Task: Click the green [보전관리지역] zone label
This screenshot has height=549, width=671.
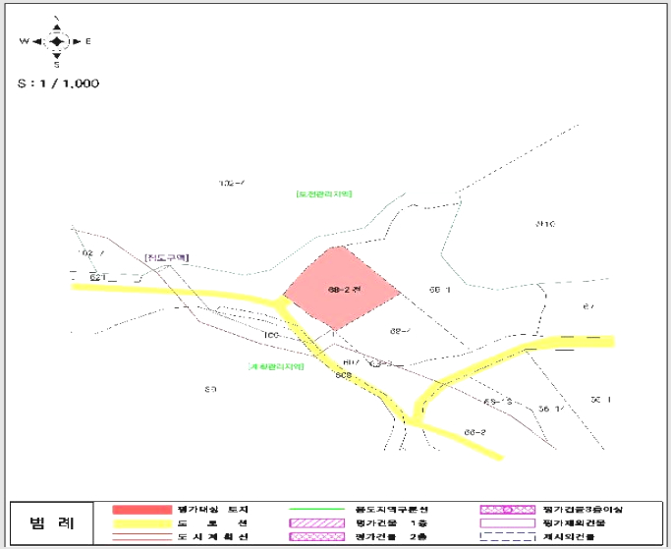Action: pyautogui.click(x=324, y=193)
